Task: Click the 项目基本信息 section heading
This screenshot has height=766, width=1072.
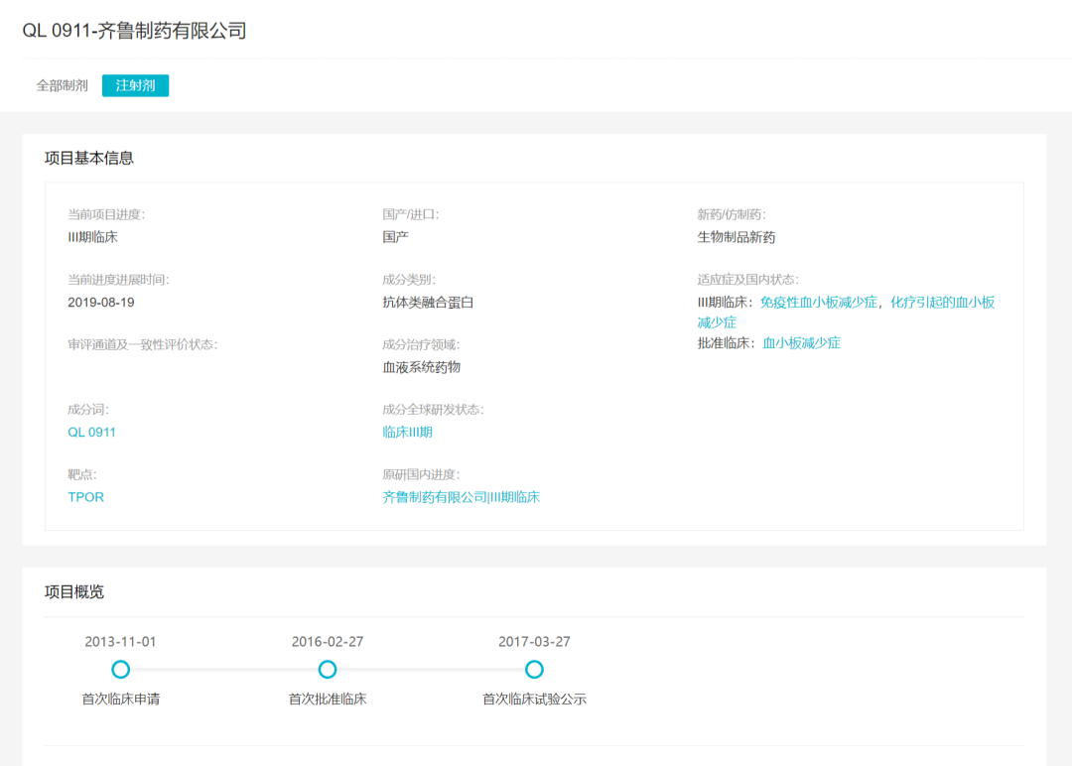Action: click(x=89, y=158)
